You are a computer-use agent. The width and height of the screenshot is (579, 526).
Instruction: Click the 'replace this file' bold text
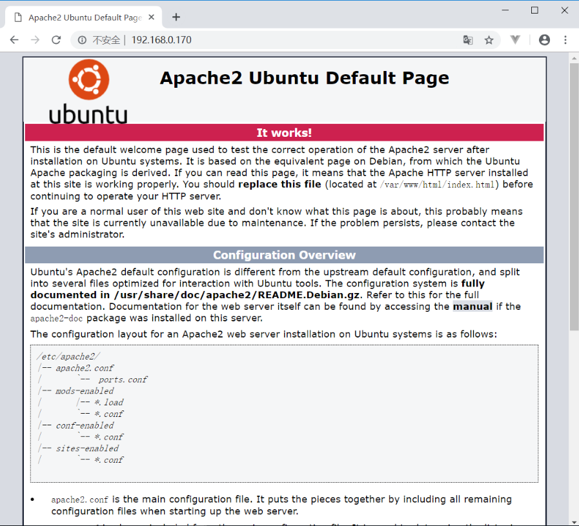pos(279,184)
